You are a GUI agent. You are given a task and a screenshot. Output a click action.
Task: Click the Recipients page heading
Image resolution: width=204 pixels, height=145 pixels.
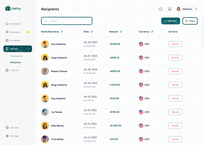pyautogui.click(x=50, y=9)
